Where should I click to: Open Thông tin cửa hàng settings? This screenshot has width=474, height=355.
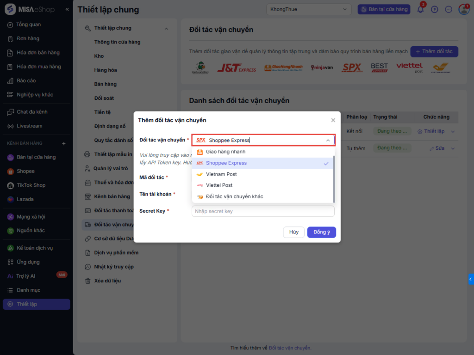[117, 42]
